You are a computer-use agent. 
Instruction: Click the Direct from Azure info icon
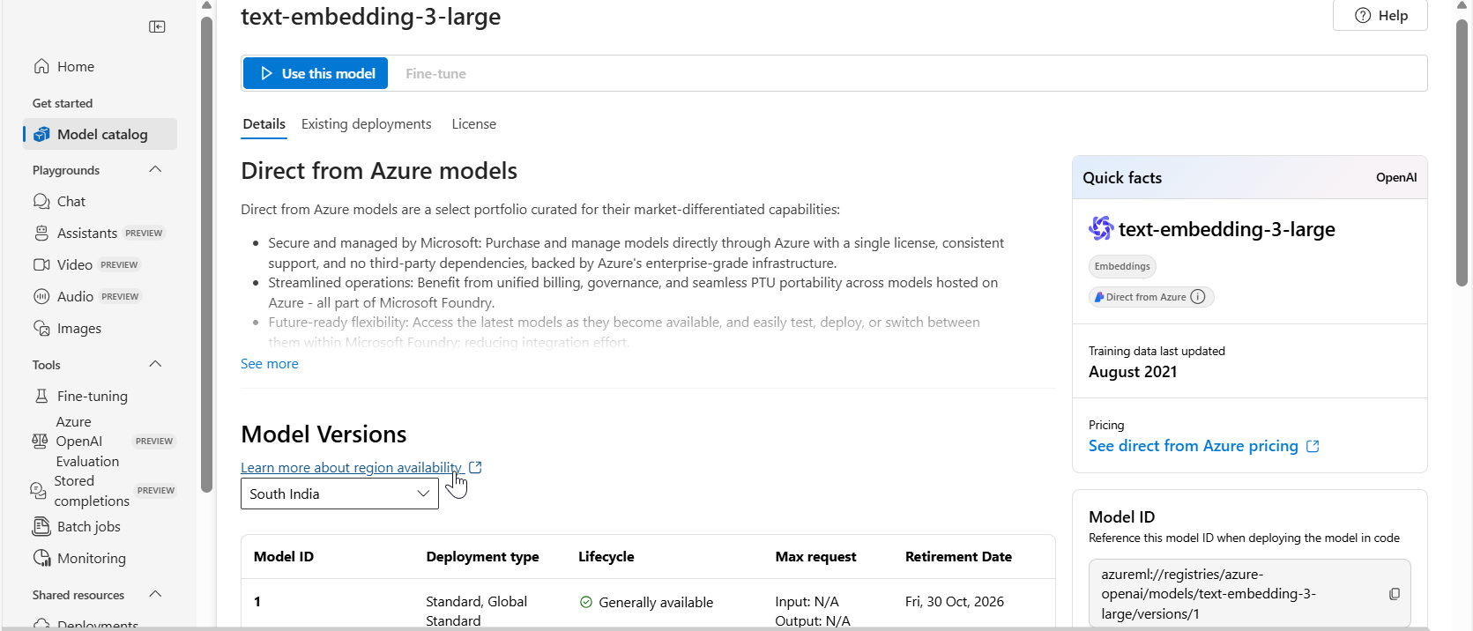[1198, 297]
